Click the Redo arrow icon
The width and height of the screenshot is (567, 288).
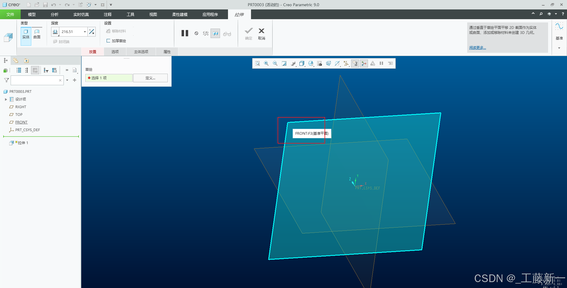click(67, 5)
